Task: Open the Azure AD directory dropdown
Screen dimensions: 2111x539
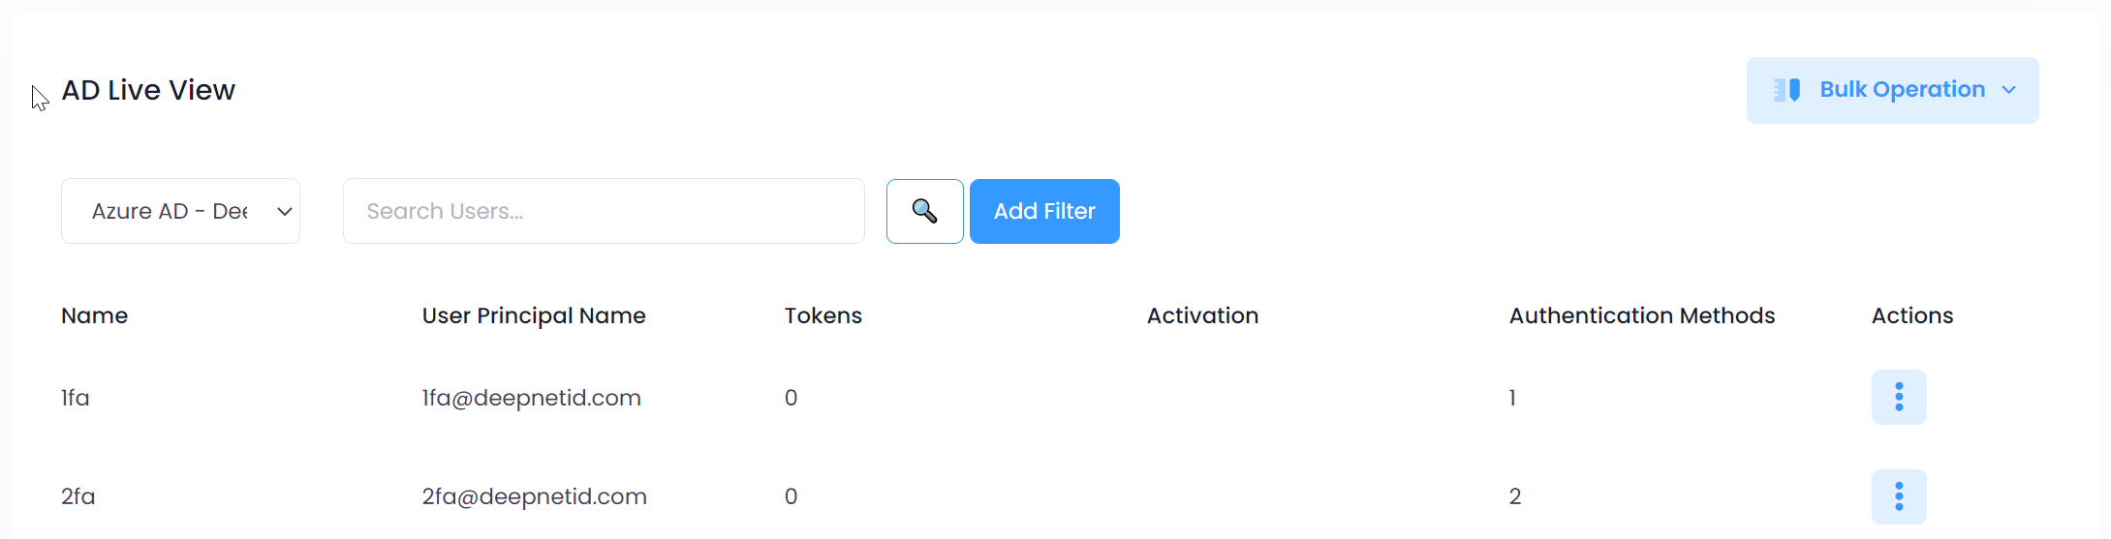Action: coord(180,211)
